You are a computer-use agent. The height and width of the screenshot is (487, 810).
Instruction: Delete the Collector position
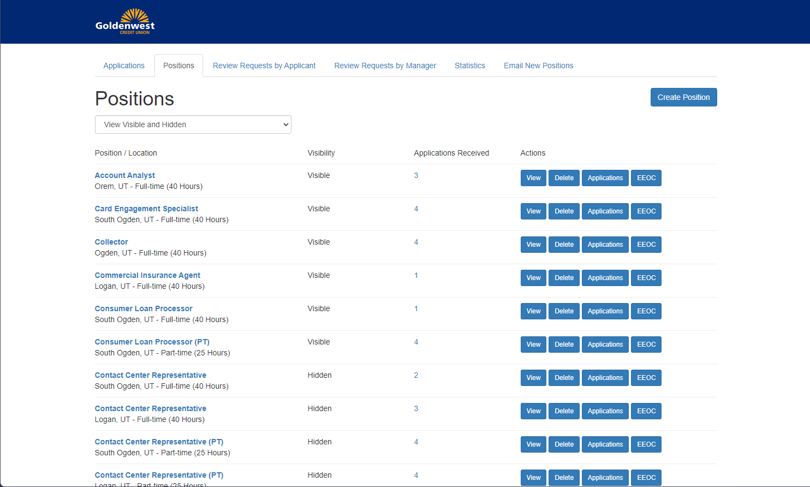click(x=564, y=245)
